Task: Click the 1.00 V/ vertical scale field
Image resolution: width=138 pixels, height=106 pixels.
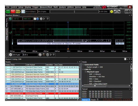Action: point(17,19)
